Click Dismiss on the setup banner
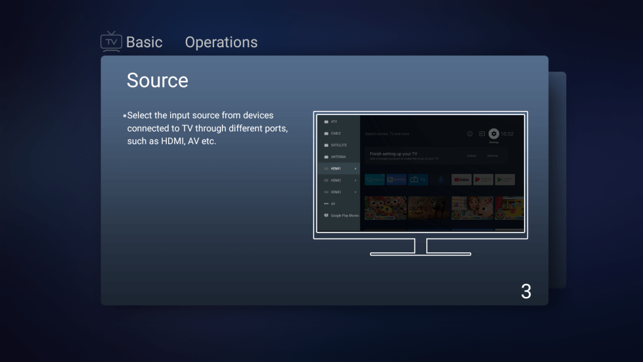 [x=493, y=156]
